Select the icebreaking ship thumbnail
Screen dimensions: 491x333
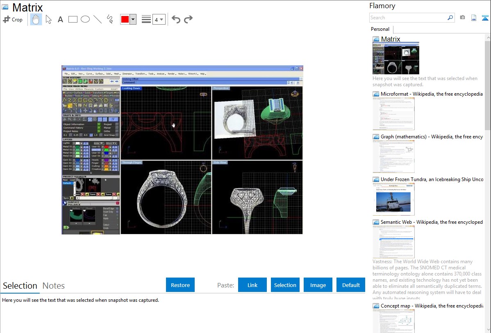(393, 199)
